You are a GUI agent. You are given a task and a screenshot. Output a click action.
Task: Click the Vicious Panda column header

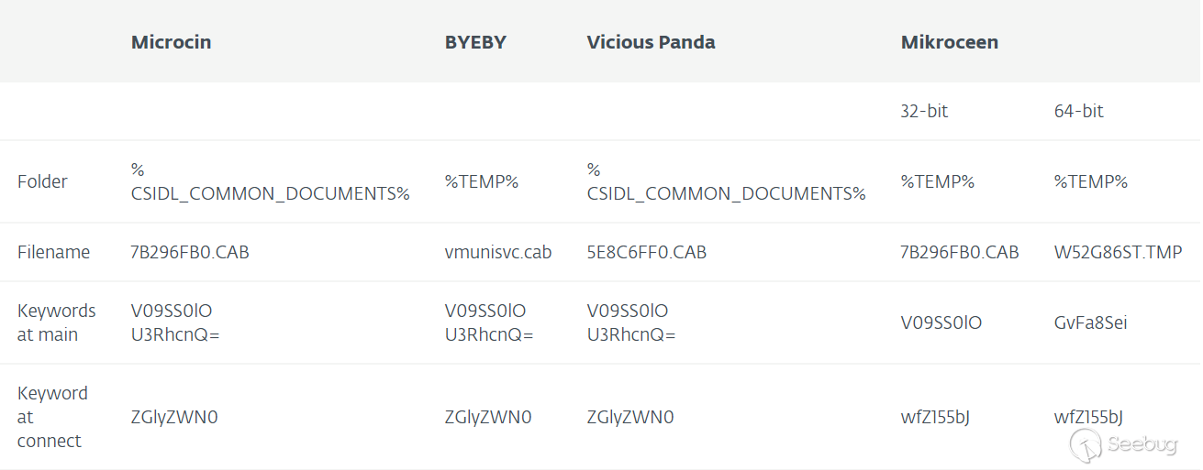pyautogui.click(x=651, y=42)
